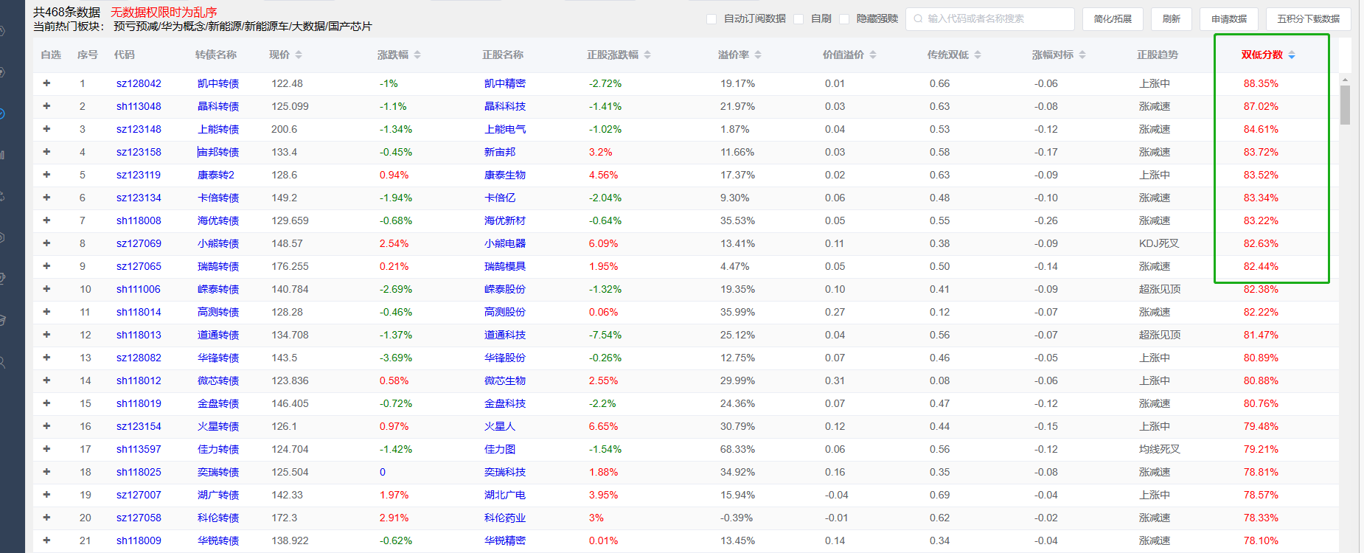The image size is (1364, 553).
Task: Click plus icon for sz123154 火星转债
Action: click(x=46, y=426)
